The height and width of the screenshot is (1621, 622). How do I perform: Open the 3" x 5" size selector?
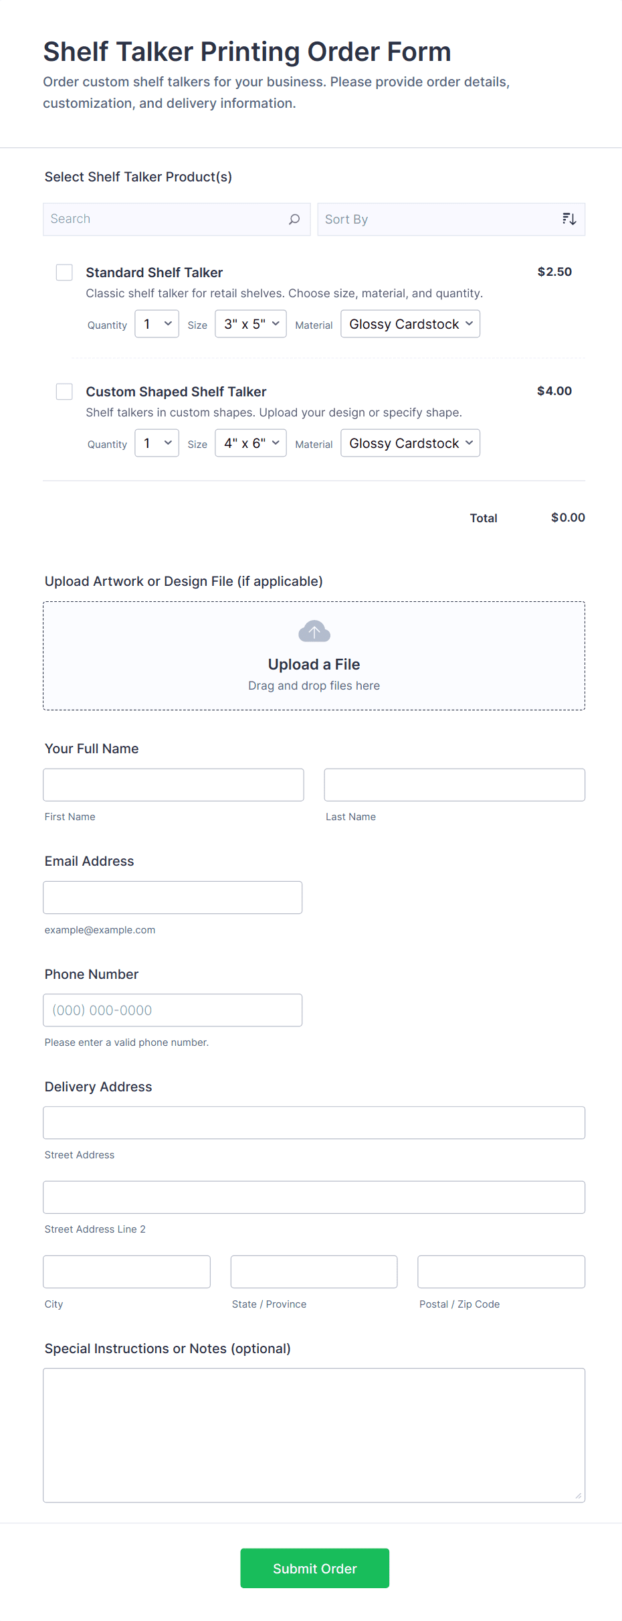pyautogui.click(x=249, y=323)
